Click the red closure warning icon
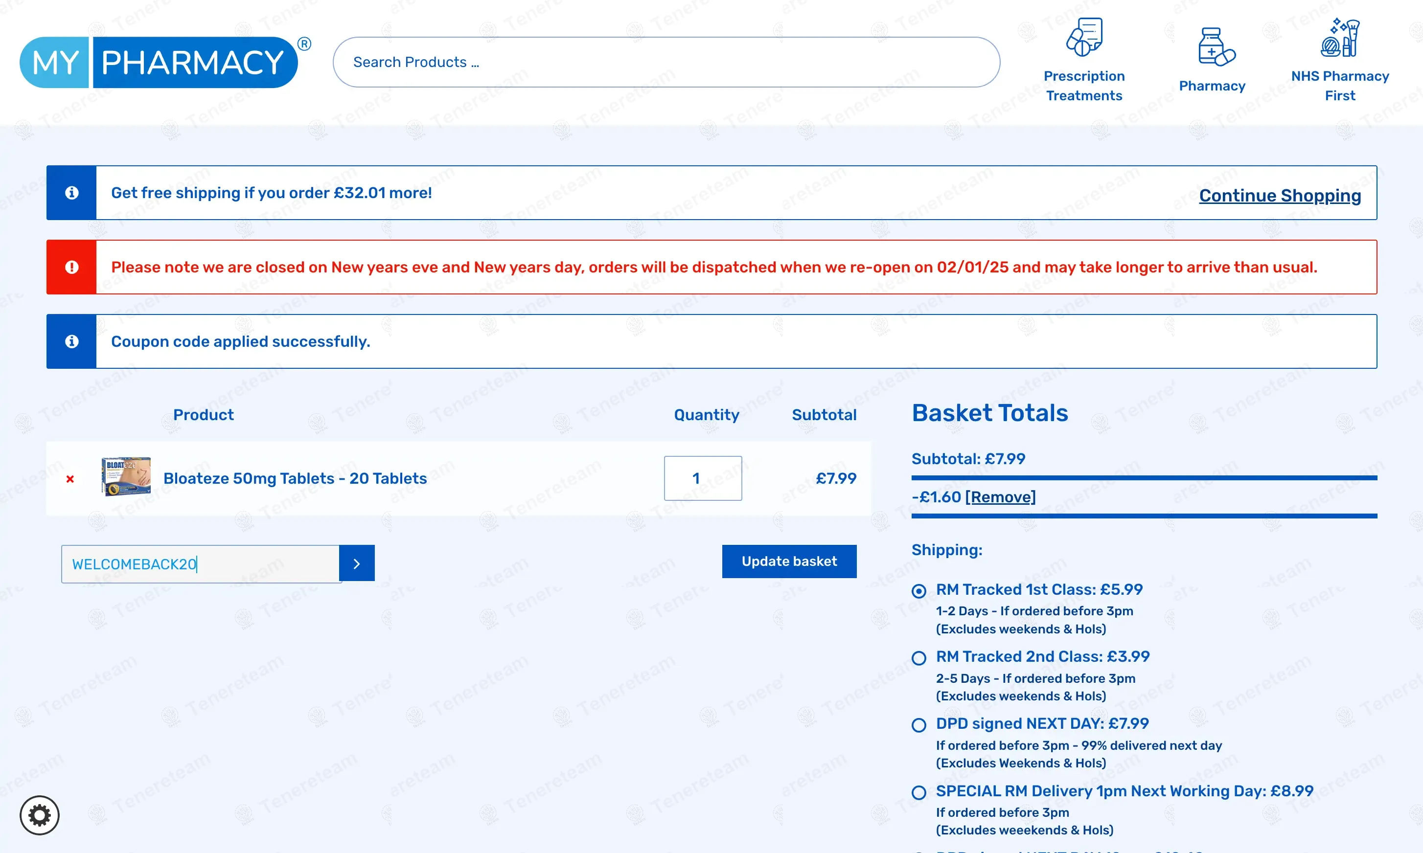This screenshot has width=1423, height=853. 71,267
